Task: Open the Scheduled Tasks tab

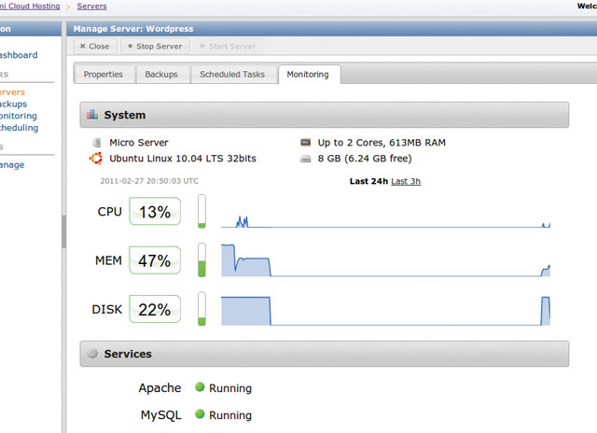Action: coord(232,75)
